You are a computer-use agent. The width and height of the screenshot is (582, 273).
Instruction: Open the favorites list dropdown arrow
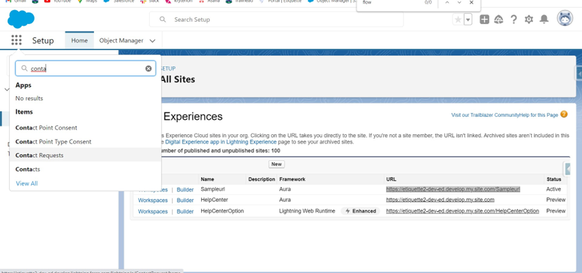click(467, 20)
